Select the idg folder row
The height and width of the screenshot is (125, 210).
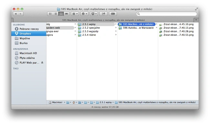(x=61, y=24)
